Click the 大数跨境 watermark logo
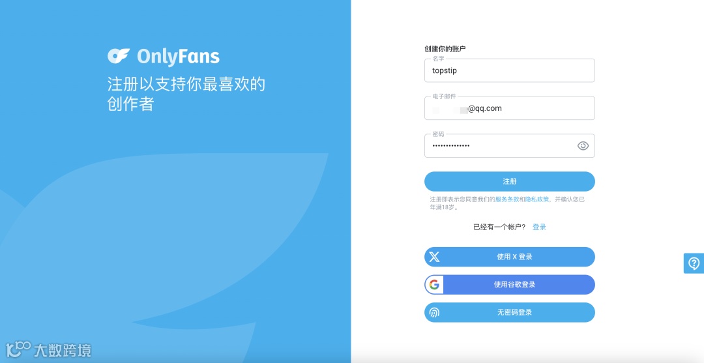Viewport: 704px width, 363px height. click(x=48, y=350)
